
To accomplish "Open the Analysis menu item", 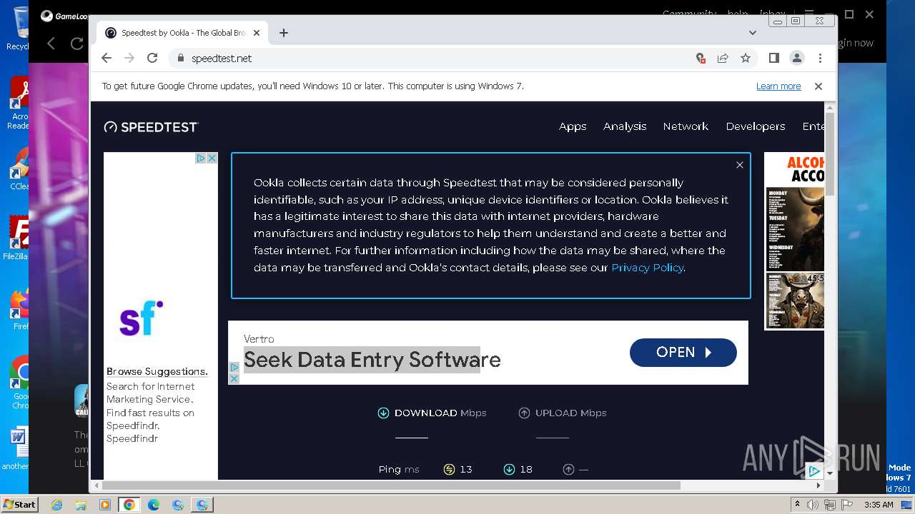I will pyautogui.click(x=625, y=126).
